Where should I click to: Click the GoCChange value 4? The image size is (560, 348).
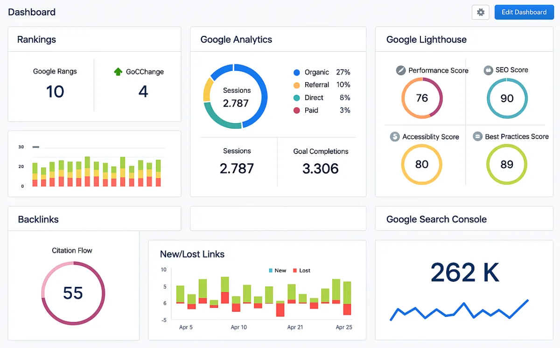pos(143,91)
